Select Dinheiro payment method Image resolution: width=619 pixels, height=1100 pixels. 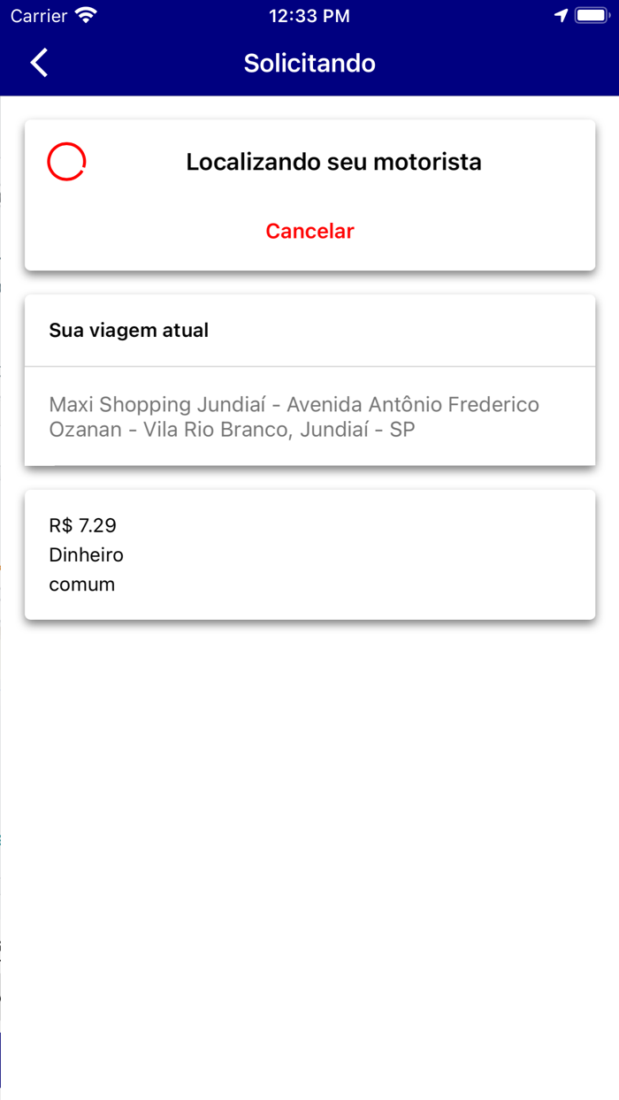point(87,554)
